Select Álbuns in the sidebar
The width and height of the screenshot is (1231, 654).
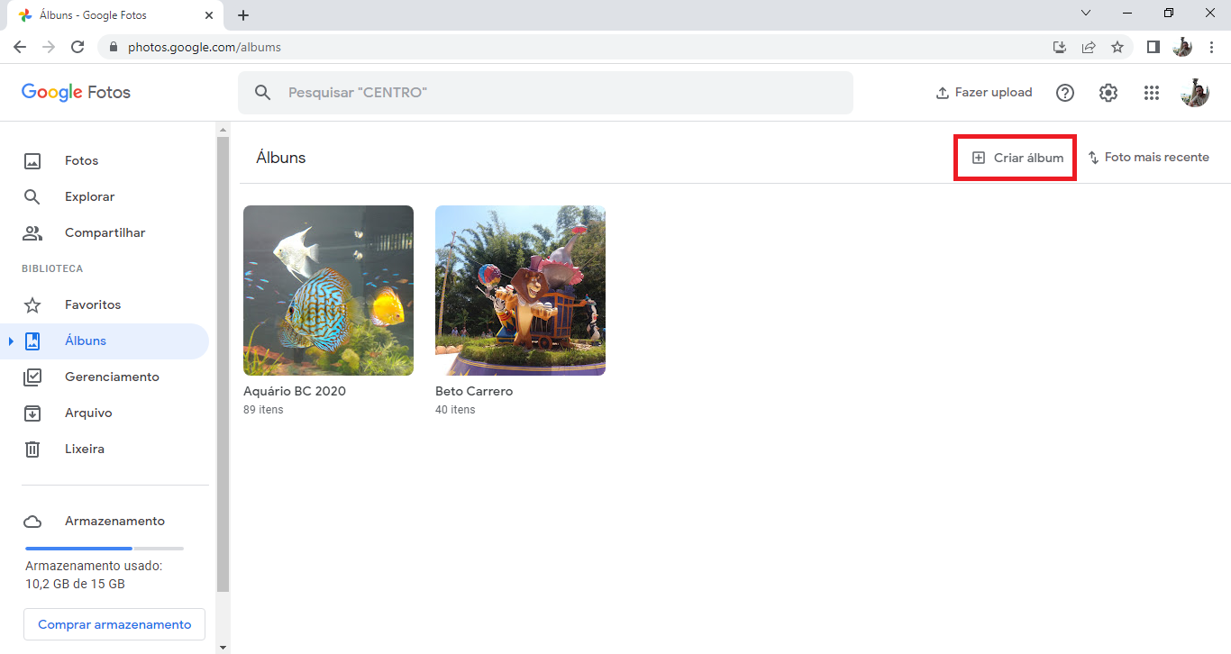[x=105, y=341]
